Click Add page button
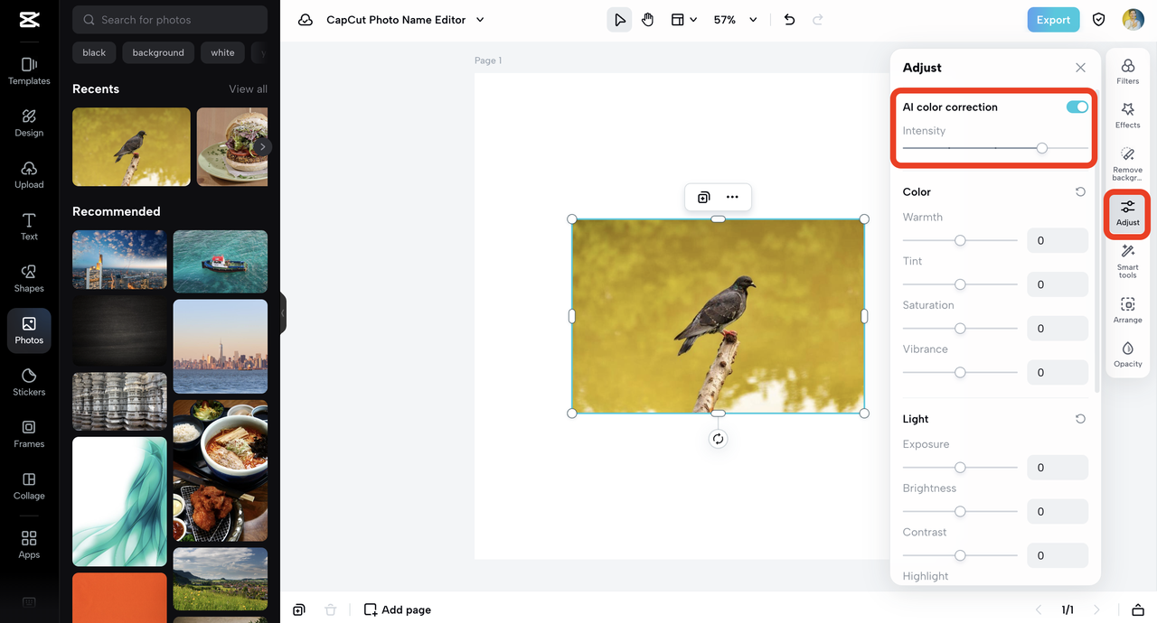The width and height of the screenshot is (1157, 623). [x=397, y=609]
